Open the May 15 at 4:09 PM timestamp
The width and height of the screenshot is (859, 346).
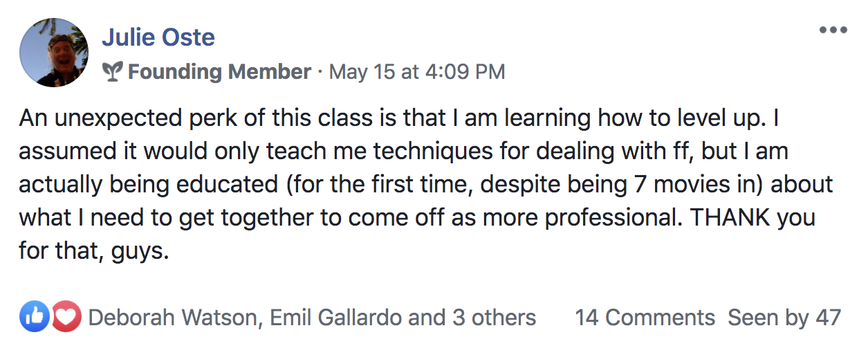(417, 71)
